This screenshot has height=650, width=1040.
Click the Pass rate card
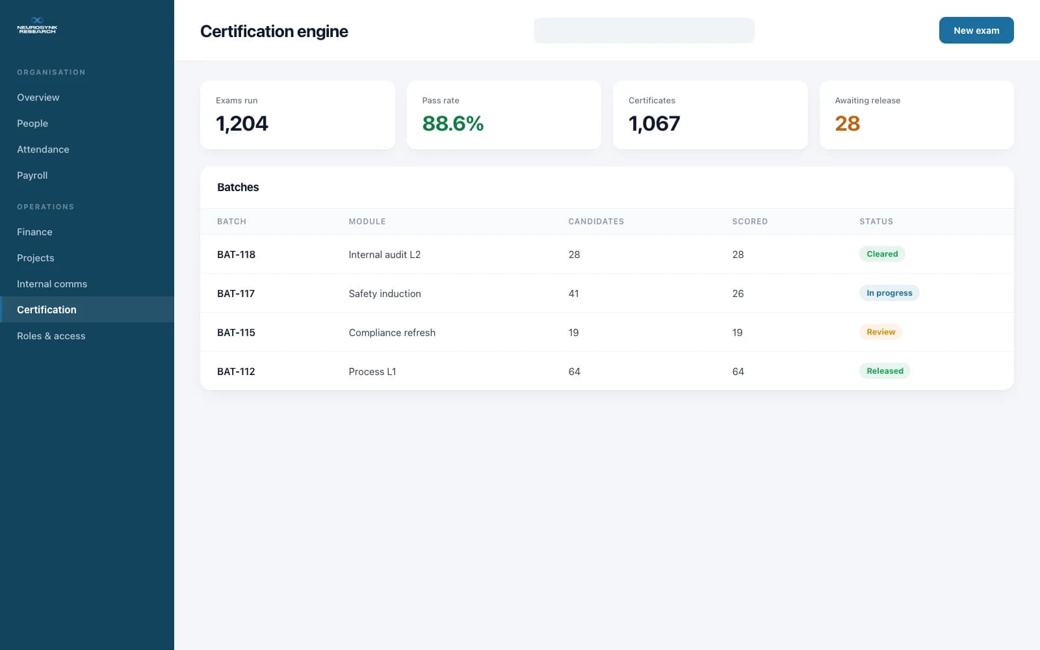click(504, 115)
